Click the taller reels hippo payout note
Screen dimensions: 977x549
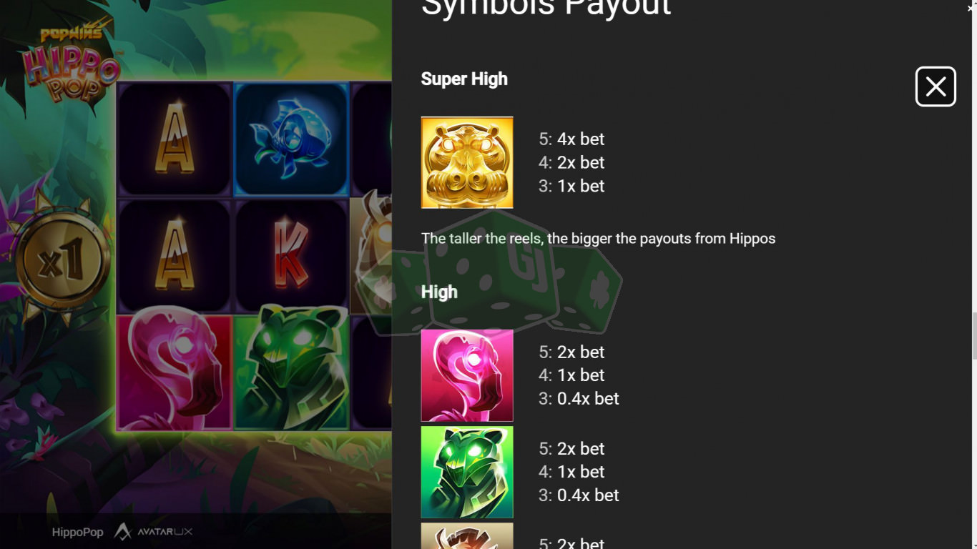click(x=599, y=238)
